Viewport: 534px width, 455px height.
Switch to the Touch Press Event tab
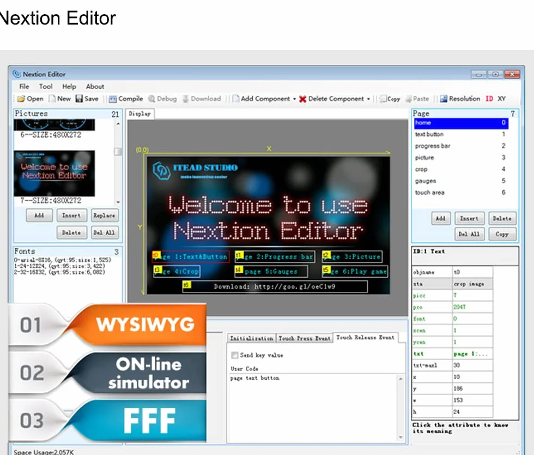pos(305,338)
